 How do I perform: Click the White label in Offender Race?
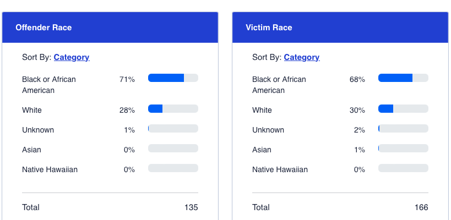pyautogui.click(x=32, y=110)
